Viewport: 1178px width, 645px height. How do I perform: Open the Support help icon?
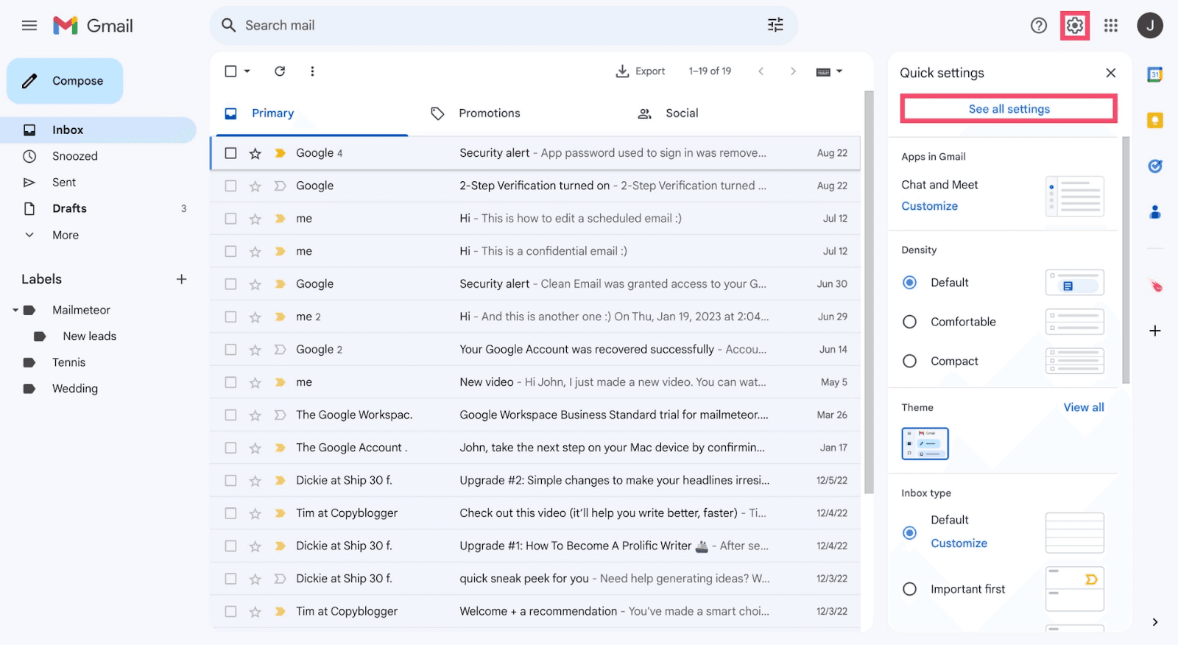pyautogui.click(x=1038, y=26)
